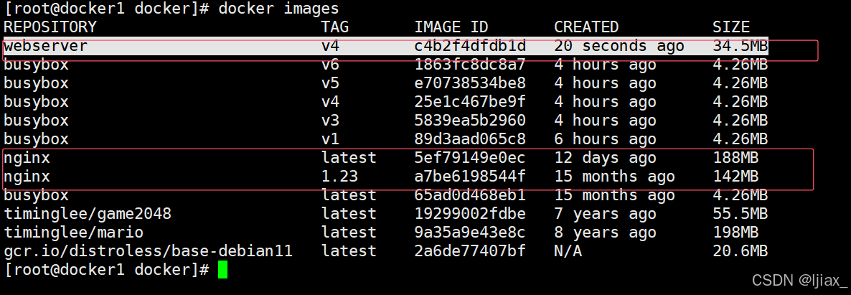Click image ID 89d3aad065c8
Image resolution: width=851 pixels, height=295 pixels.
pyautogui.click(x=470, y=139)
